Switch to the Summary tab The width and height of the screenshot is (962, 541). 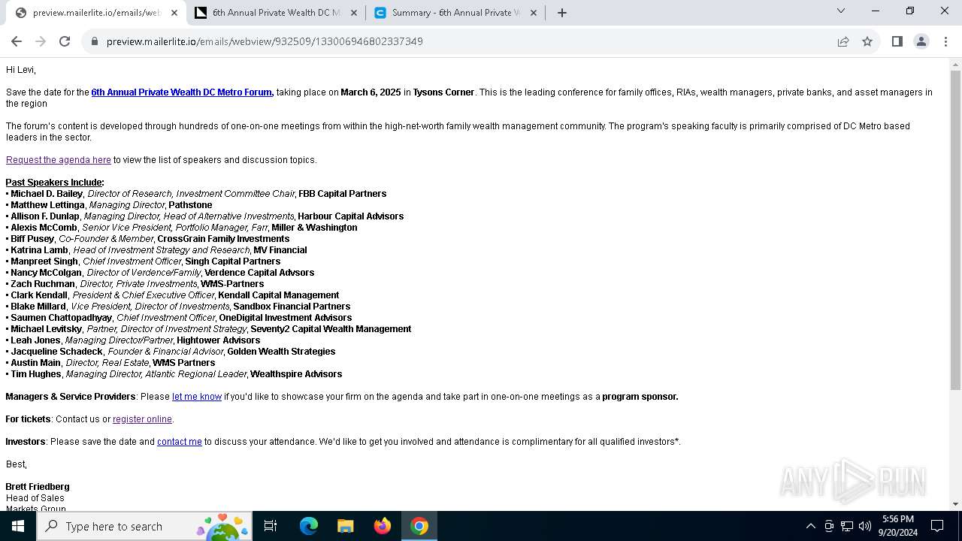coord(456,12)
